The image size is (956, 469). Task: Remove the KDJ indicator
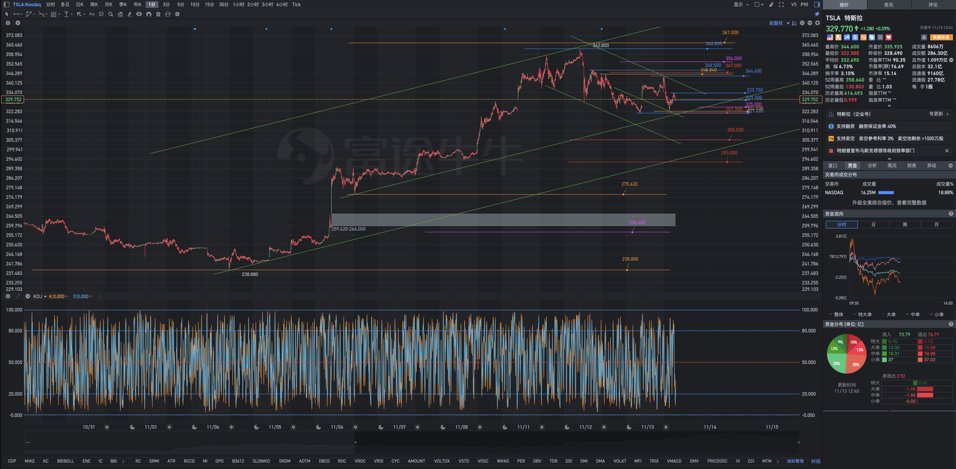tap(28, 296)
